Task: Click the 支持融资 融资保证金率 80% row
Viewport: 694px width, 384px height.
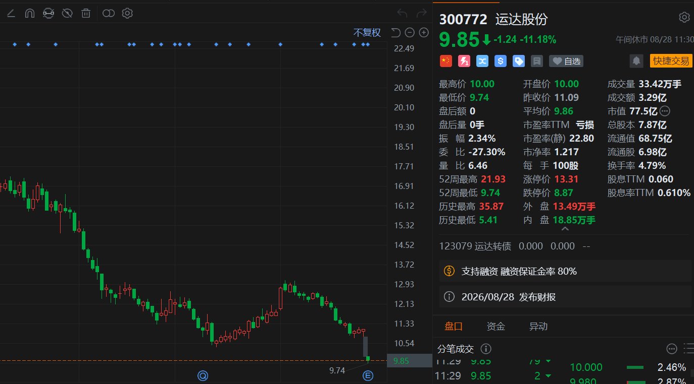Action: (564, 271)
